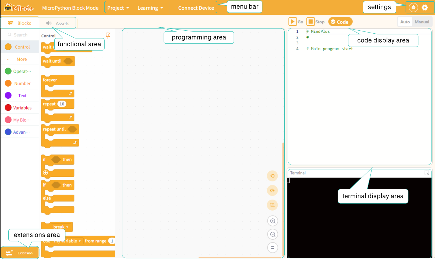Reset workspace zoom with equals icon

click(273, 247)
